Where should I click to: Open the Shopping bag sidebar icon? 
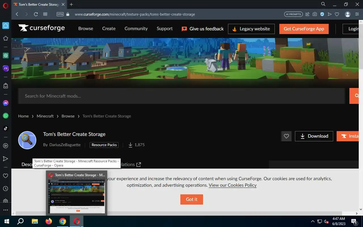pyautogui.click(x=5, y=86)
